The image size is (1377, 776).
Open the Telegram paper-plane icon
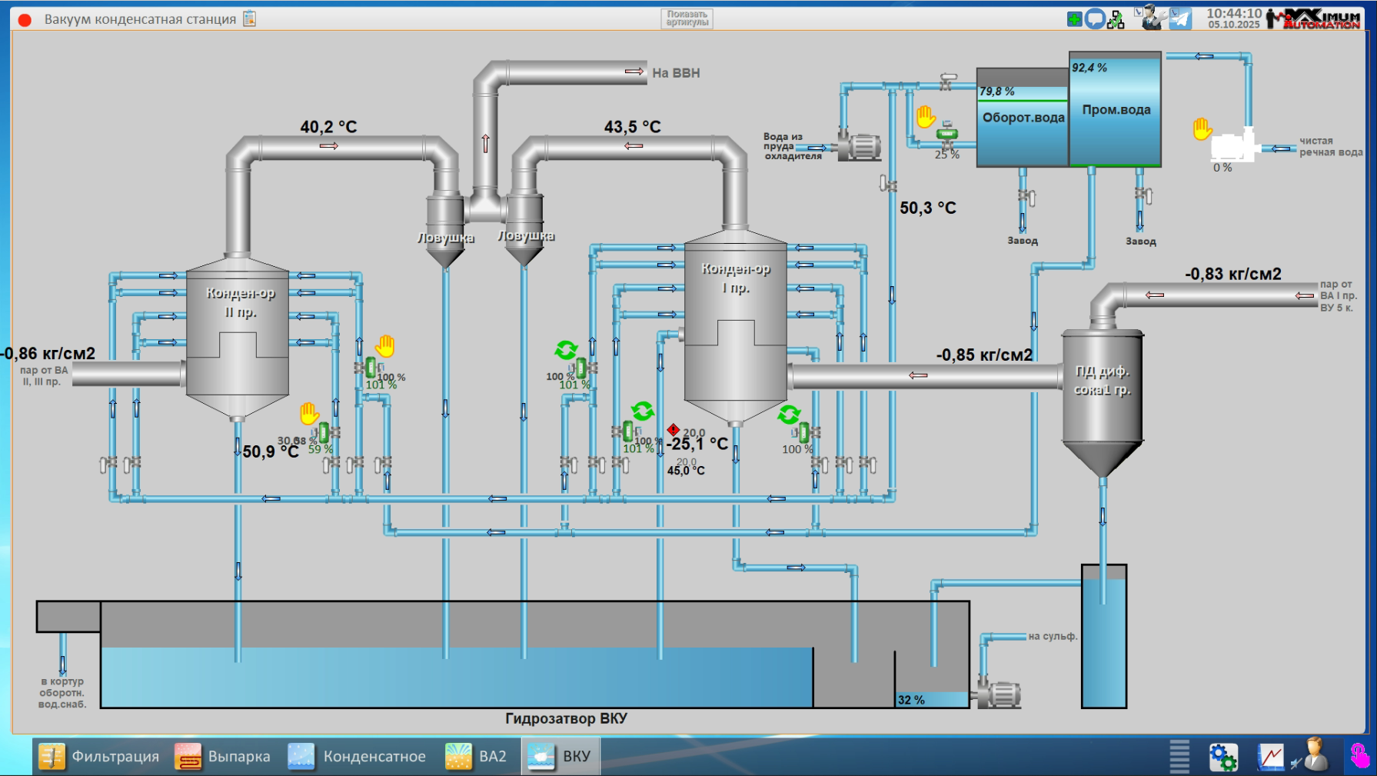tap(1180, 19)
